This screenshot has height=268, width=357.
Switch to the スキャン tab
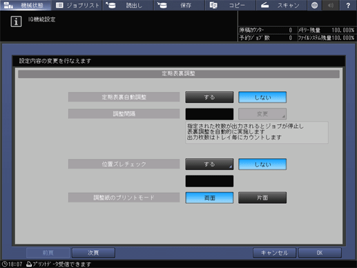click(x=282, y=5)
